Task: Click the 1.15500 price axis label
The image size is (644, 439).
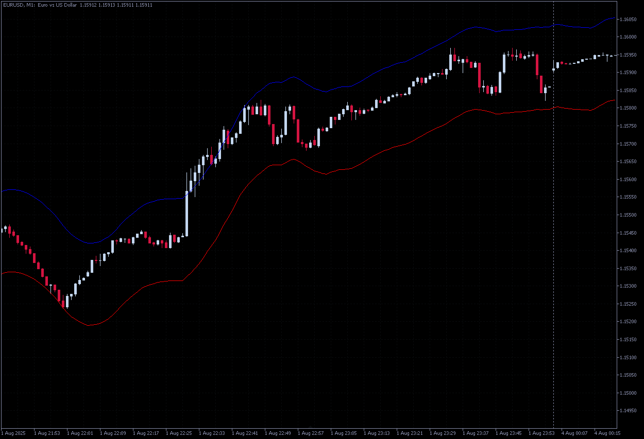Action: (630, 215)
